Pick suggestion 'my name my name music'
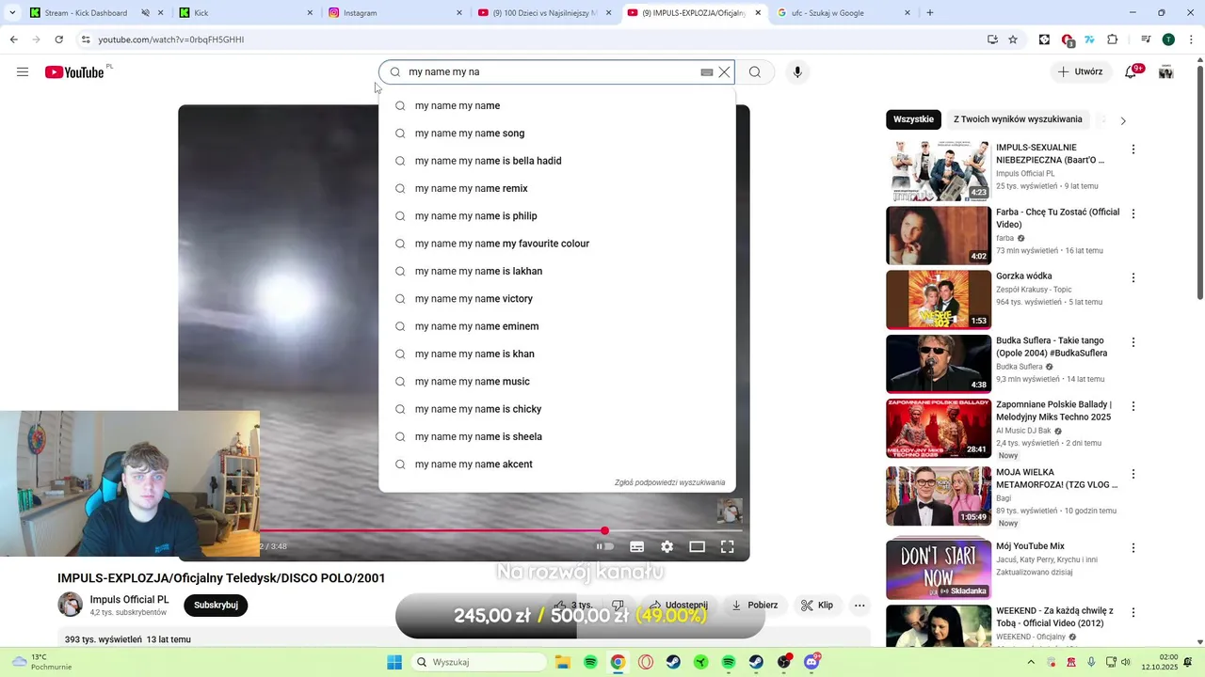The width and height of the screenshot is (1205, 677). pyautogui.click(x=557, y=382)
